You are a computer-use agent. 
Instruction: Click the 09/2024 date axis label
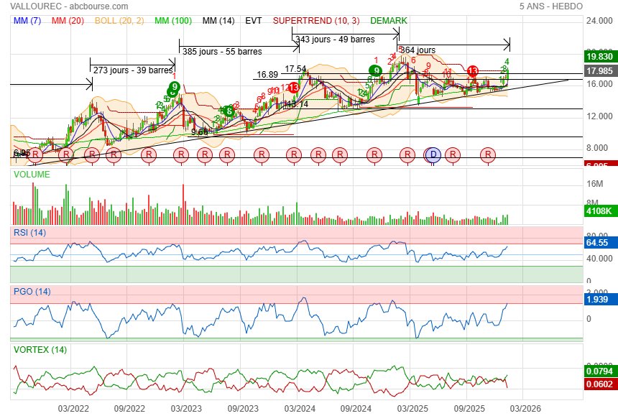[x=356, y=409]
